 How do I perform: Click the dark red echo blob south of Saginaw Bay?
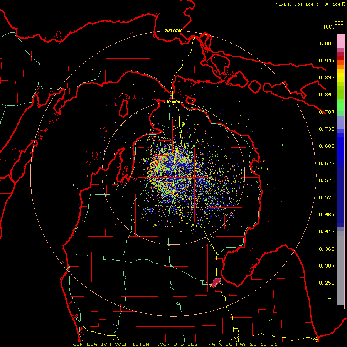click(x=215, y=282)
